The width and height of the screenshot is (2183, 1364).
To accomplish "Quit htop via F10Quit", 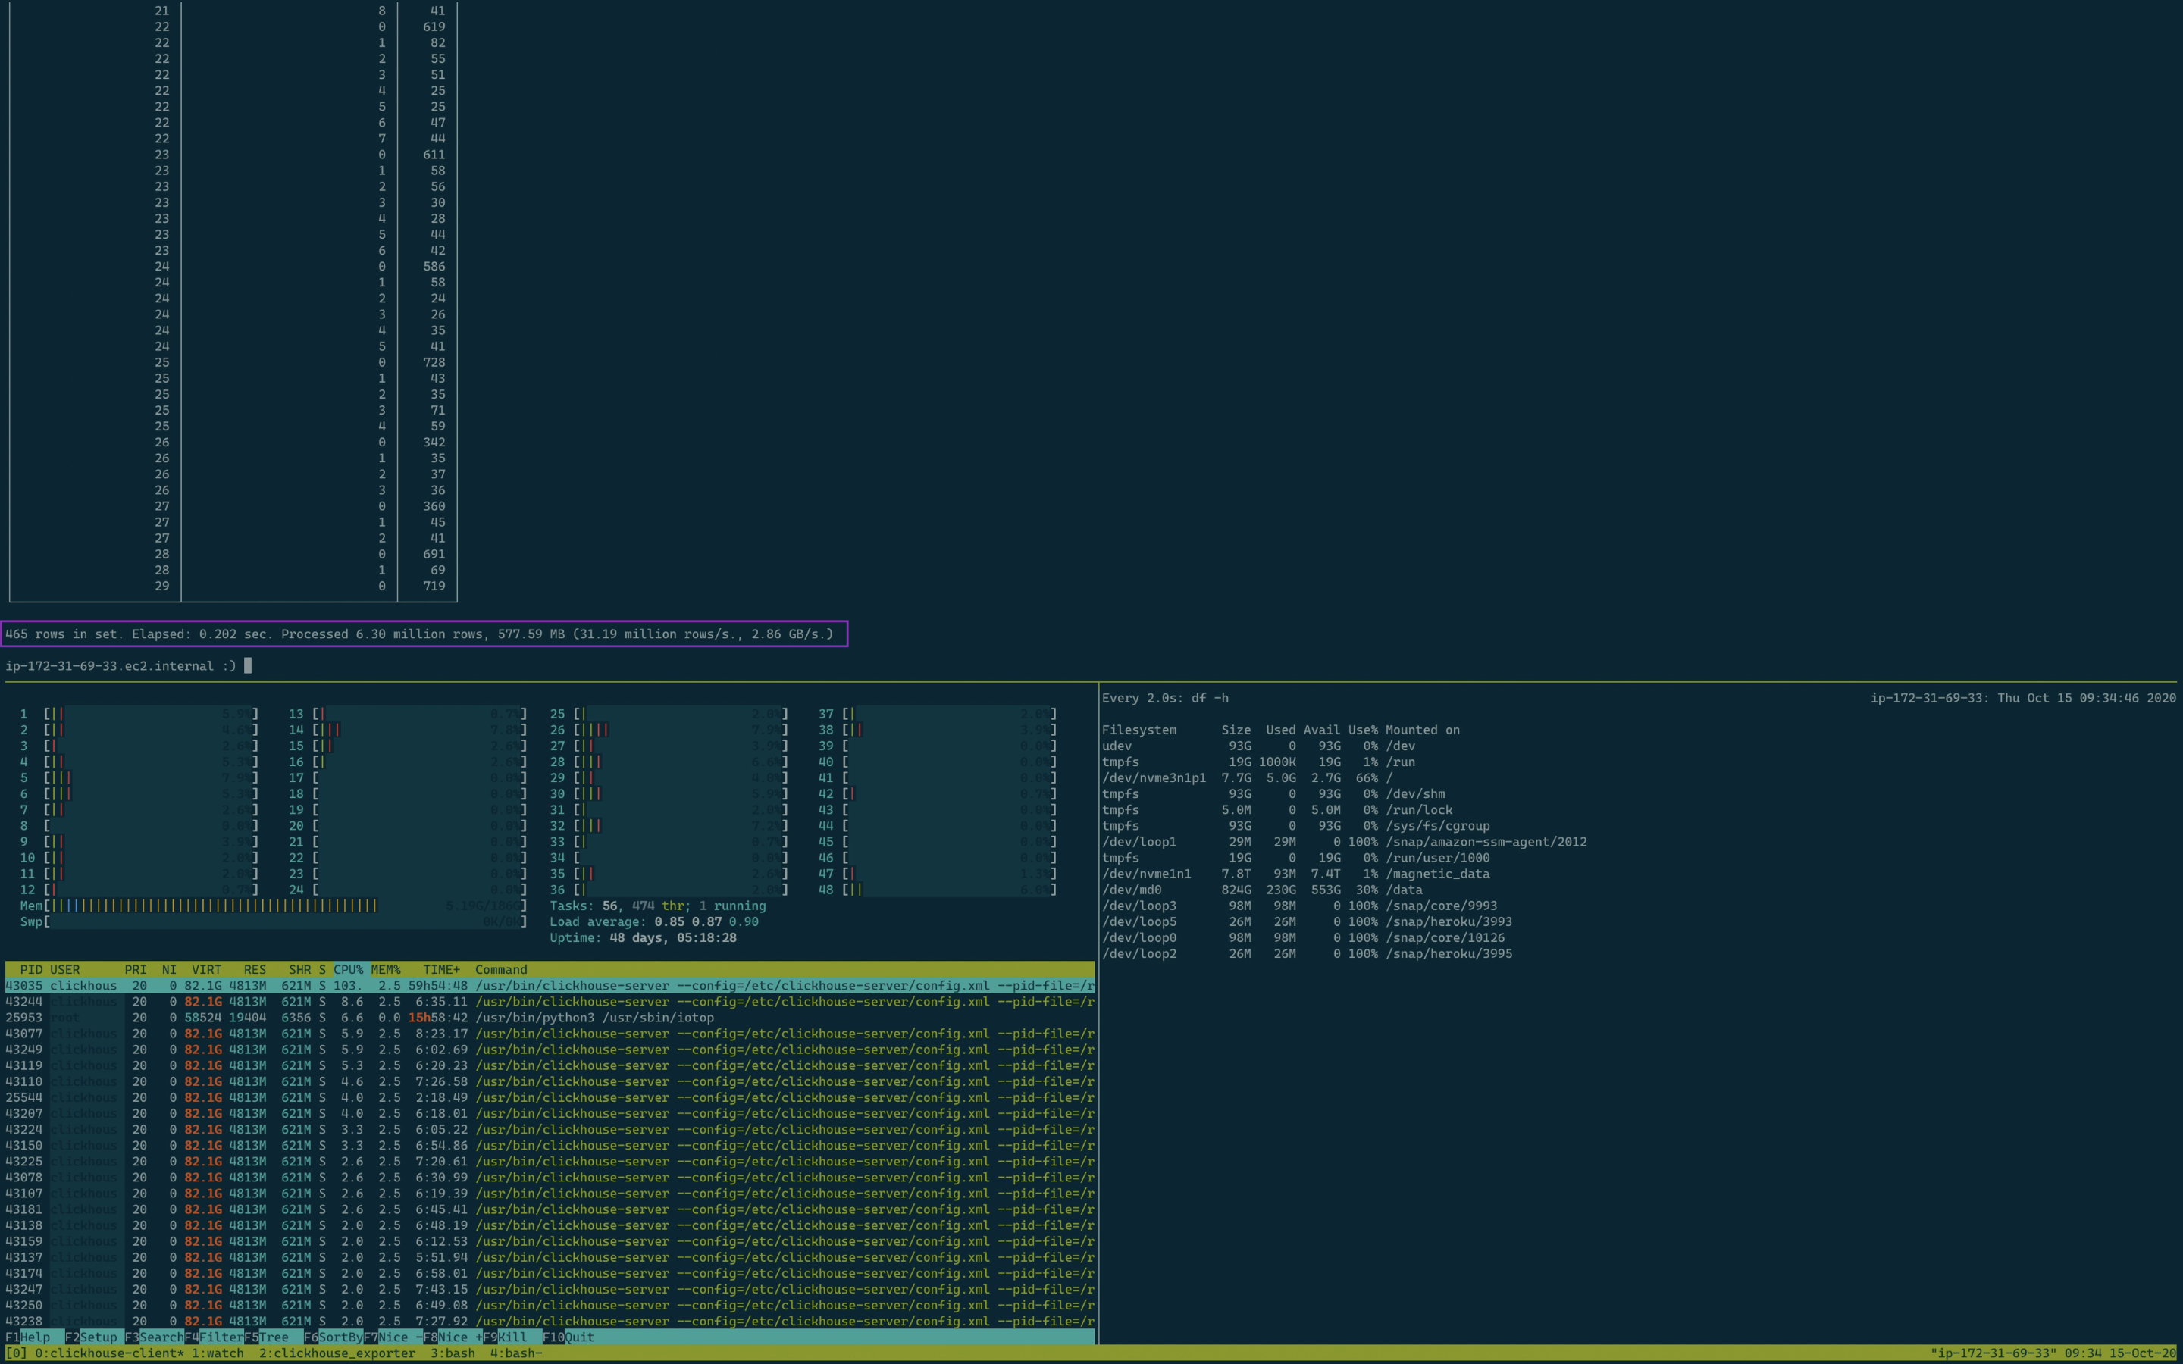I will point(564,1337).
